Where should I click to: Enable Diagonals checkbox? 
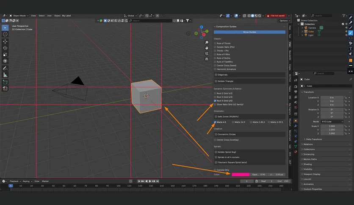click(x=216, y=75)
